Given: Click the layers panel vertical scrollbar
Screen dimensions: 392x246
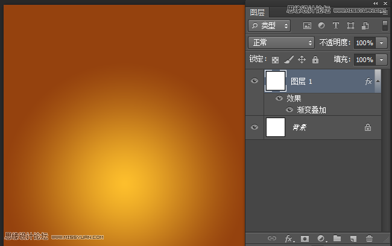Looking at the screenshot, I should [x=385, y=150].
